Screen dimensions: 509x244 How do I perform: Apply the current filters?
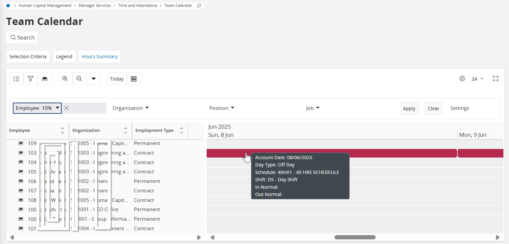pos(409,109)
